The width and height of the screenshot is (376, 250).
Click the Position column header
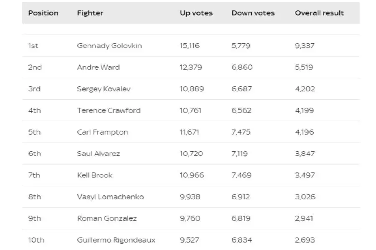pos(43,13)
